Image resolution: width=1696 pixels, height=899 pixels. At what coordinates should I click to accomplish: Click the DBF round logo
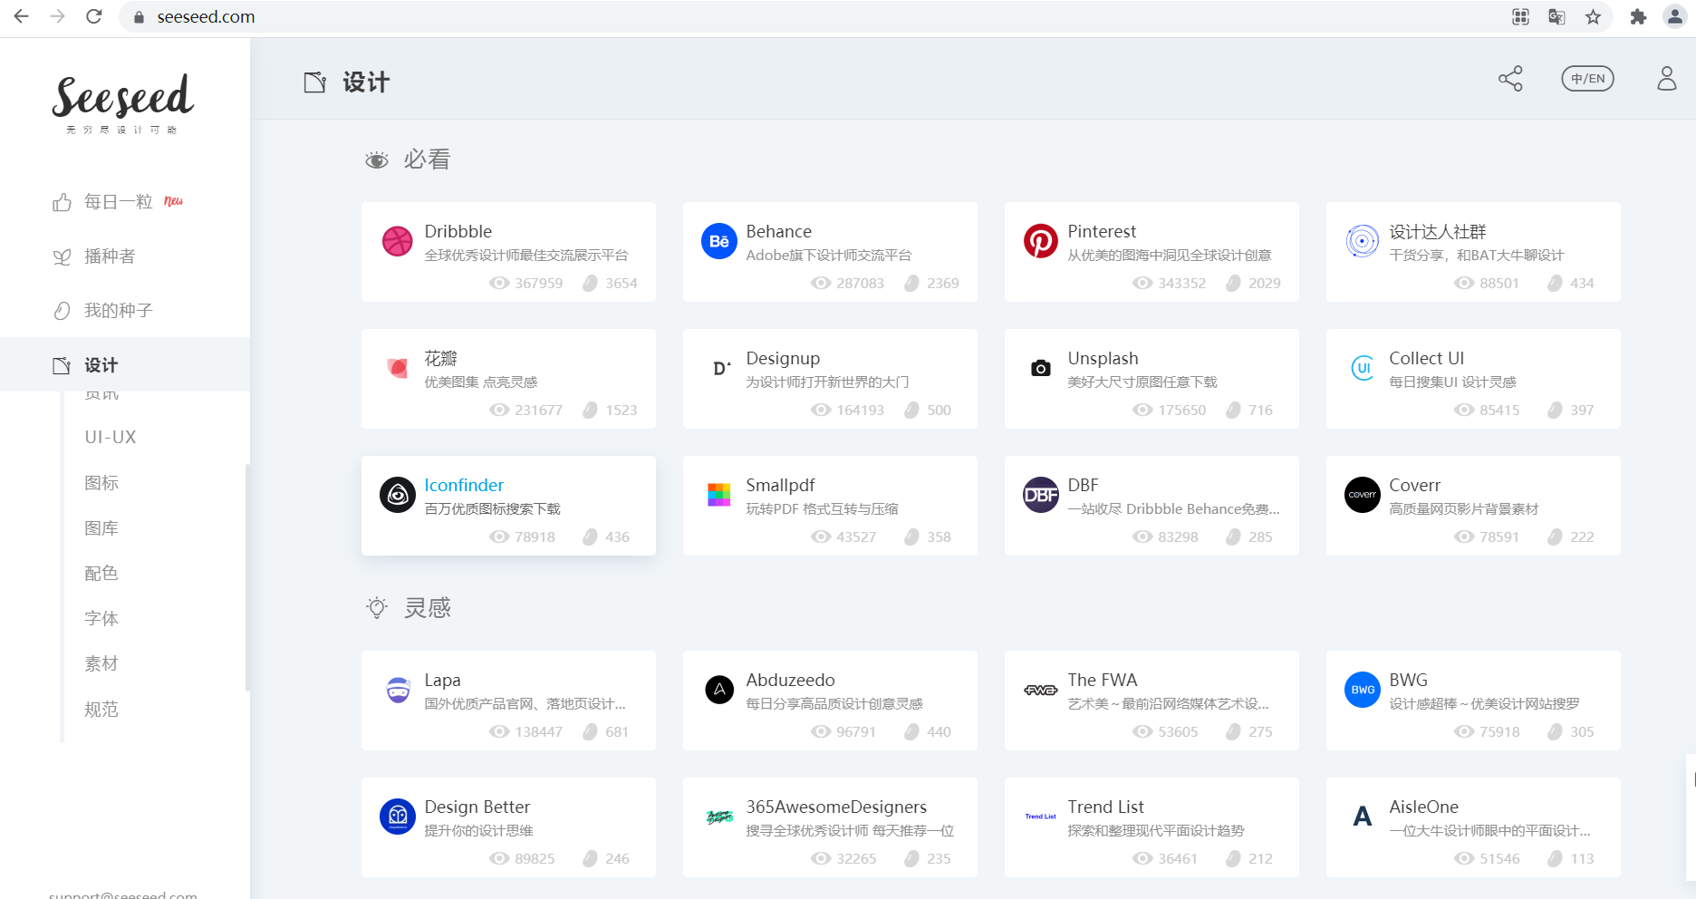(x=1041, y=495)
